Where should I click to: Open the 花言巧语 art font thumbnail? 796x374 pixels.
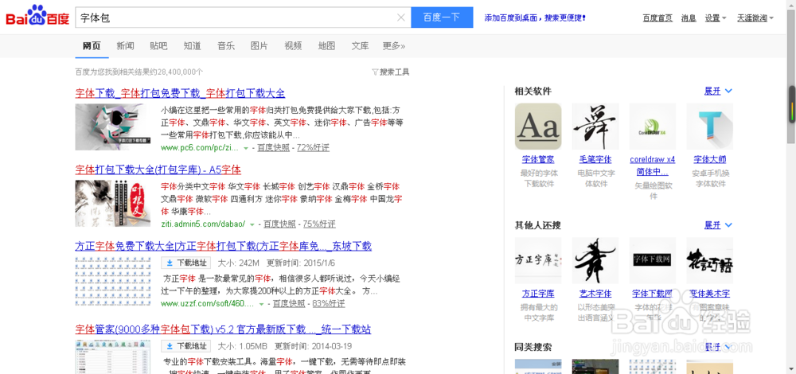click(x=710, y=261)
